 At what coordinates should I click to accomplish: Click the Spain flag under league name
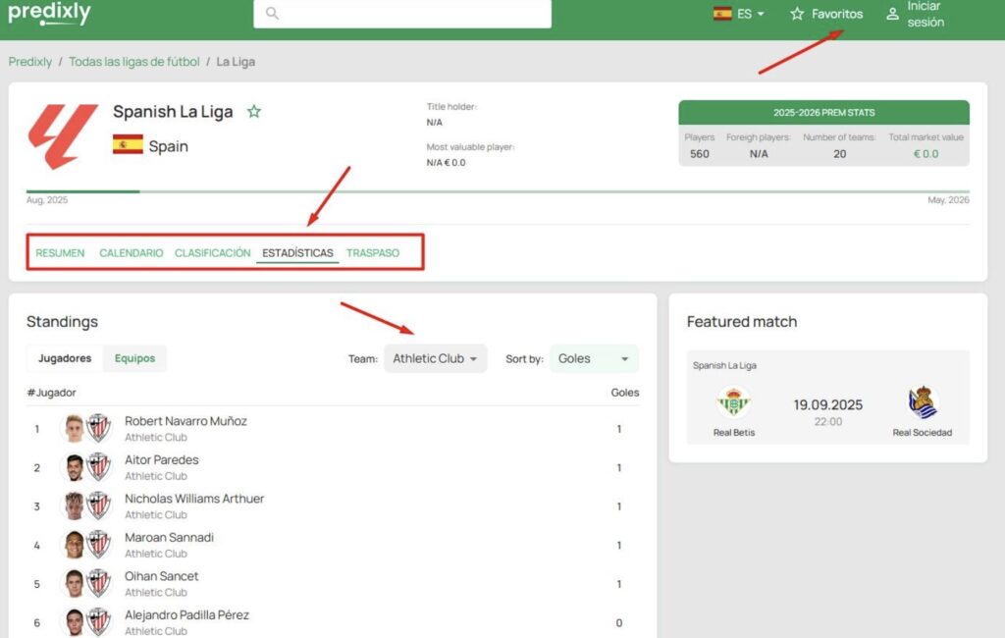[x=128, y=145]
